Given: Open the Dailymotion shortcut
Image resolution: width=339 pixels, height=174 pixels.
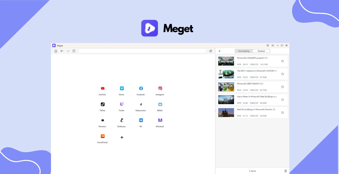Looking at the screenshot, I should (141, 104).
